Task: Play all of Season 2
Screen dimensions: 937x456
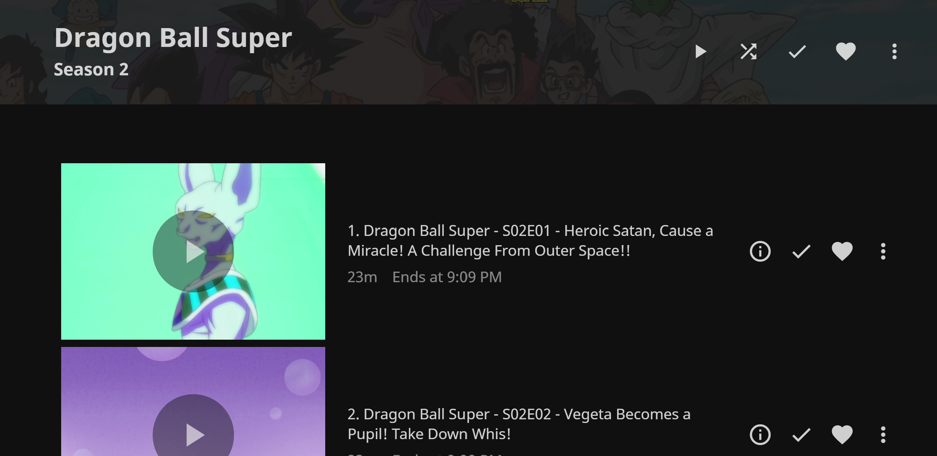Action: 700,51
